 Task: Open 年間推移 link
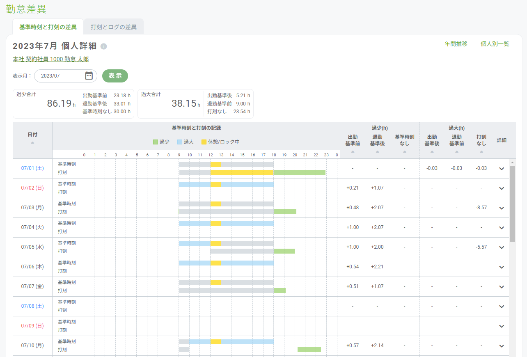(x=456, y=44)
